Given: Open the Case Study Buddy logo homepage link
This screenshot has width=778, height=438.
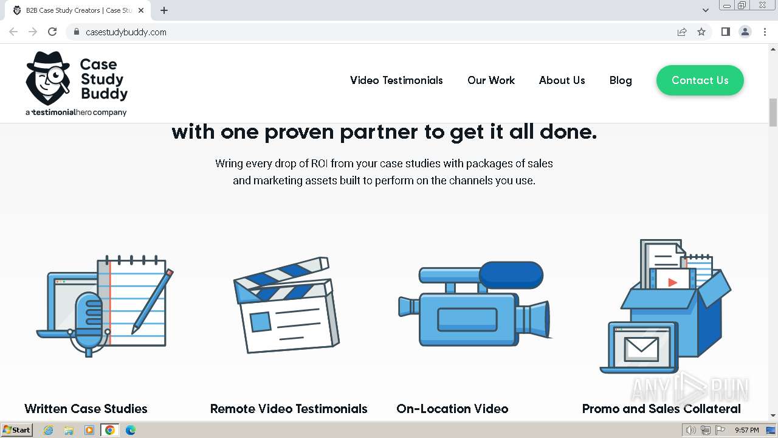Looking at the screenshot, I should (x=77, y=83).
